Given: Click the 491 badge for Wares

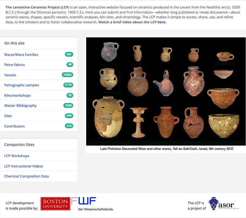Looking at the screenshot, I should [69, 54].
